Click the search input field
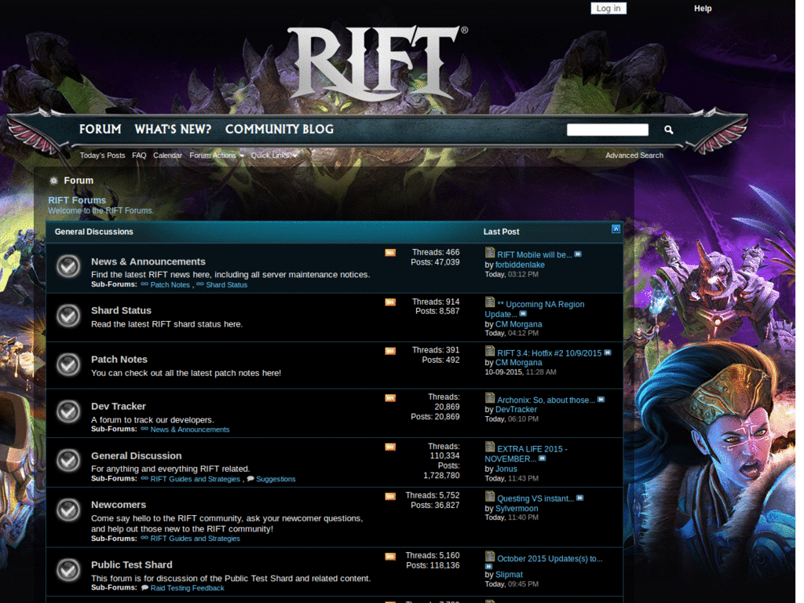The width and height of the screenshot is (804, 603). tap(608, 130)
